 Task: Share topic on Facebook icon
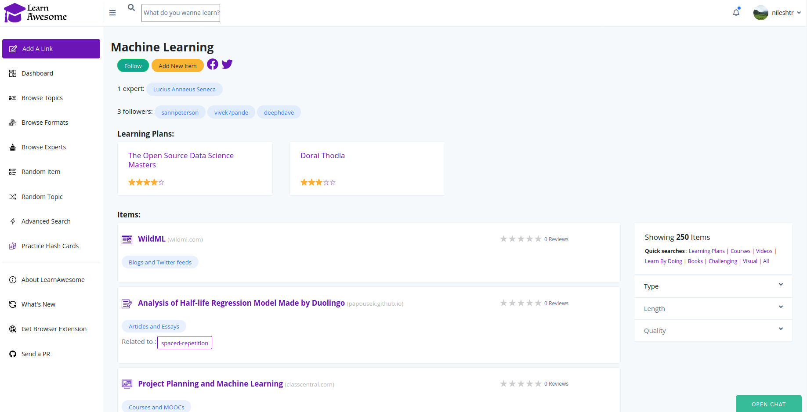(x=213, y=64)
